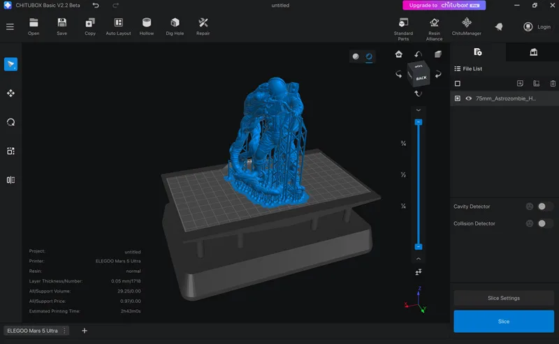
Task: Open Slice Settings
Action: point(503,298)
